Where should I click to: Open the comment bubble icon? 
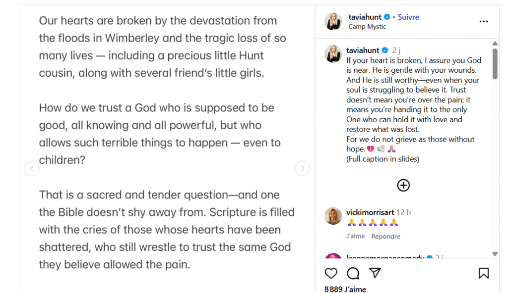[353, 273]
